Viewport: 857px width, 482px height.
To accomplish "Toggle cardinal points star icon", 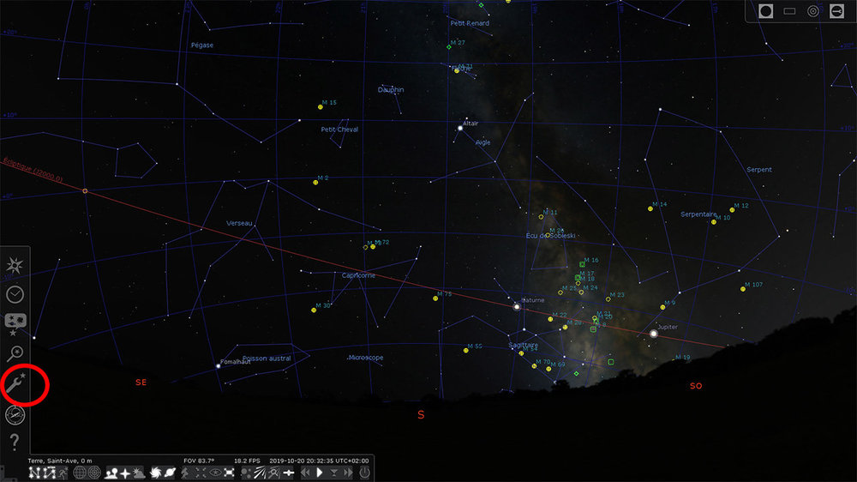I will pyautogui.click(x=125, y=473).
